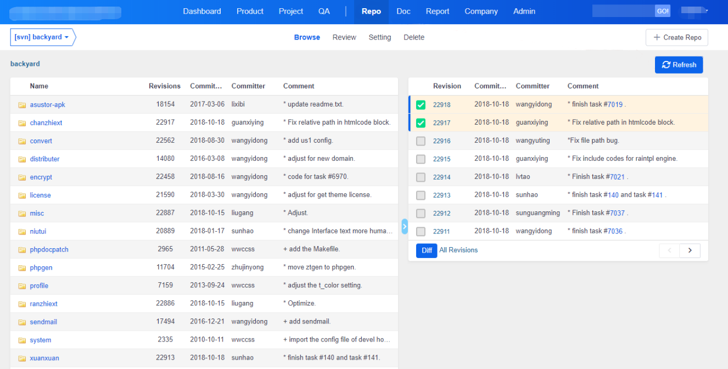Go to next page of revisions
Viewport: 728px width, 369px height.
click(690, 251)
